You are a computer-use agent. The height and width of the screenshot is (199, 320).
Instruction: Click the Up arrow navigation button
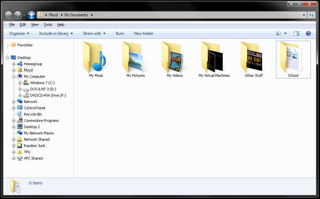[31, 15]
